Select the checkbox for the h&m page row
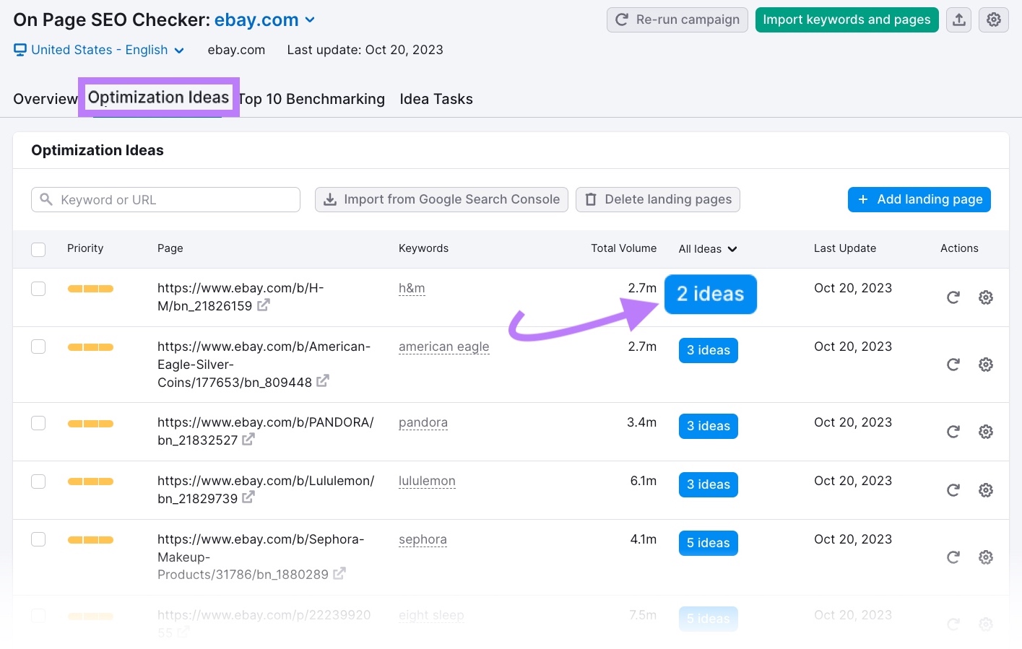The height and width of the screenshot is (649, 1022). coord(38,288)
